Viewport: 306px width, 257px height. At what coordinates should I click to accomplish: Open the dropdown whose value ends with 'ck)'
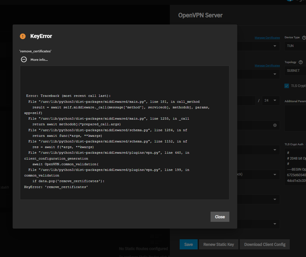click(x=258, y=175)
